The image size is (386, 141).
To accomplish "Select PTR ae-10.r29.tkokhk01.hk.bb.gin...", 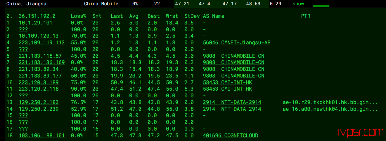I will [x=330, y=102].
